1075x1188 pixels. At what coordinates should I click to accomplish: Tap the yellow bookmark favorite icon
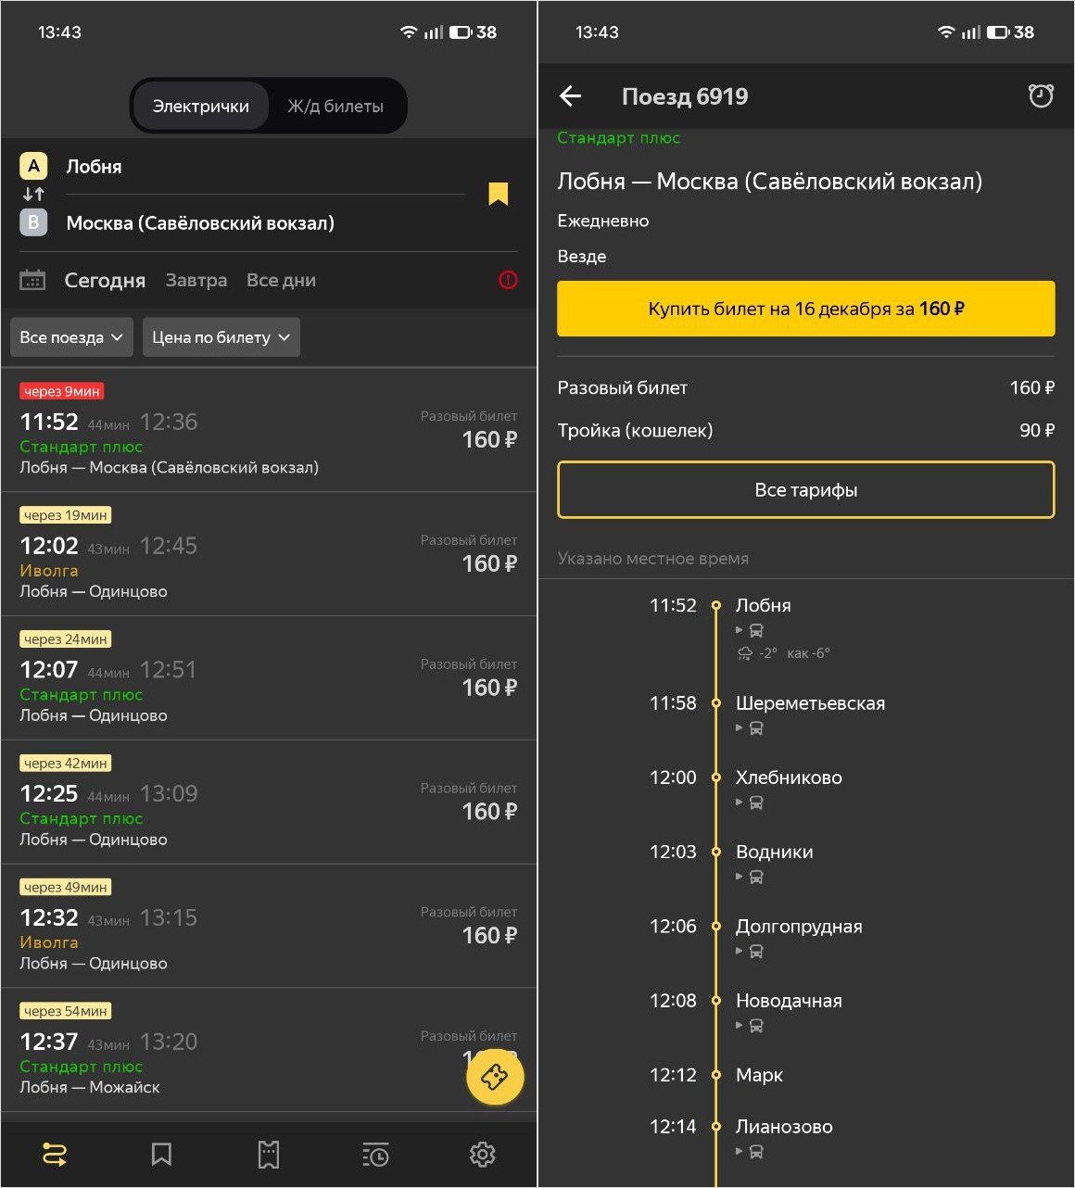[x=498, y=194]
